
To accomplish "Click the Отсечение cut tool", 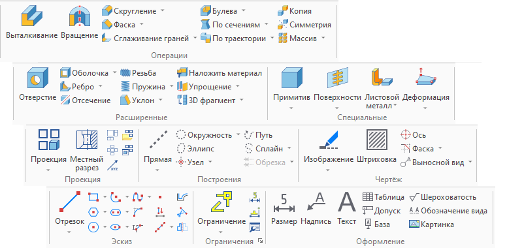I will (x=85, y=101).
